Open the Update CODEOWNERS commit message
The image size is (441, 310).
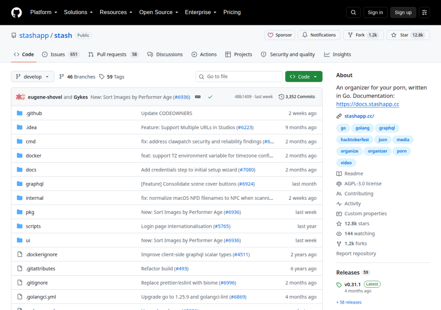[167, 113]
